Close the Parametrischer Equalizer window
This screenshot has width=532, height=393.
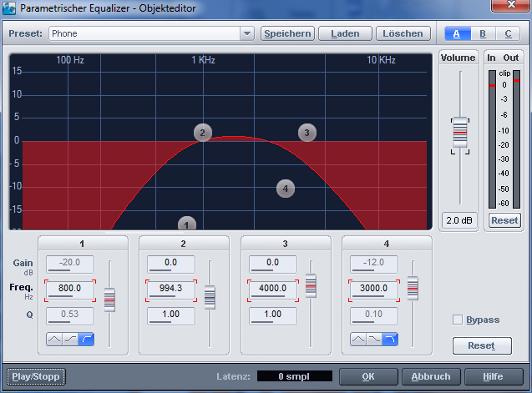[x=511, y=5]
